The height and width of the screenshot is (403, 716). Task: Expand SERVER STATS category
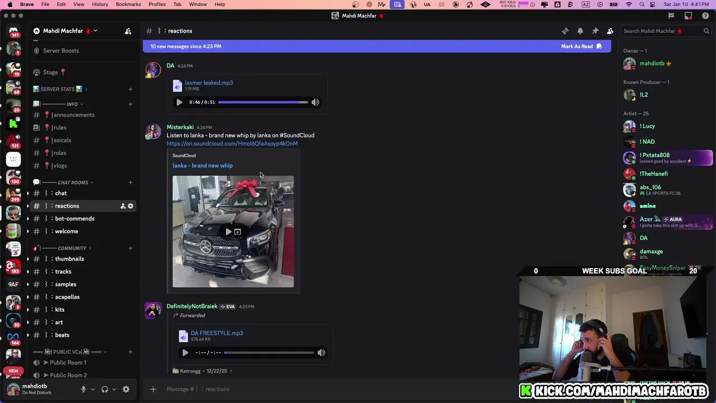click(60, 89)
